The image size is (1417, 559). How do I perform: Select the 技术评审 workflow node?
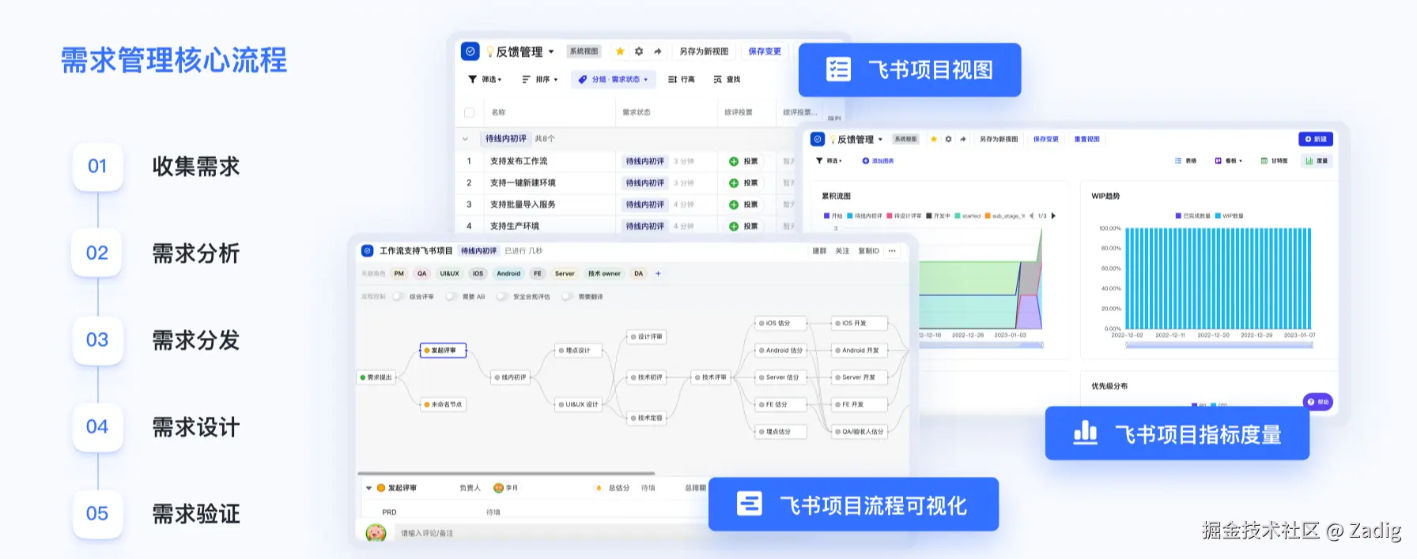tap(712, 377)
